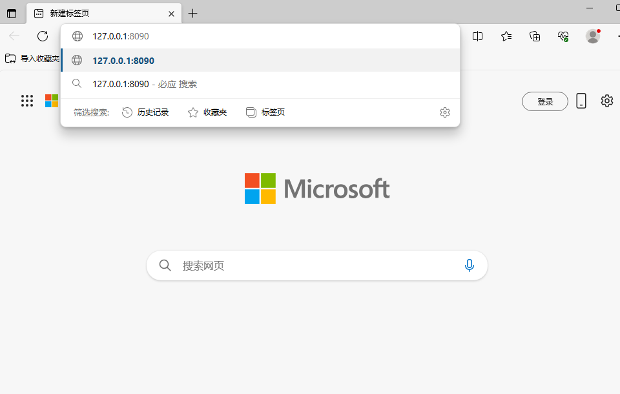620x394 pixels.
Task: Open Collections in the Edge toolbar
Action: [x=535, y=36]
